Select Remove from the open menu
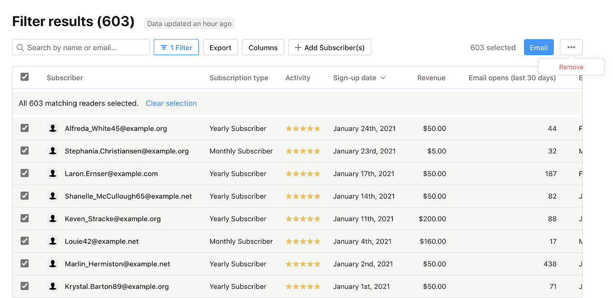The image size is (613, 298). [571, 66]
